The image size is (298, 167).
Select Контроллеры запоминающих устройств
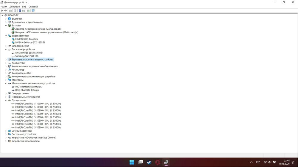pyautogui.click(x=33, y=77)
